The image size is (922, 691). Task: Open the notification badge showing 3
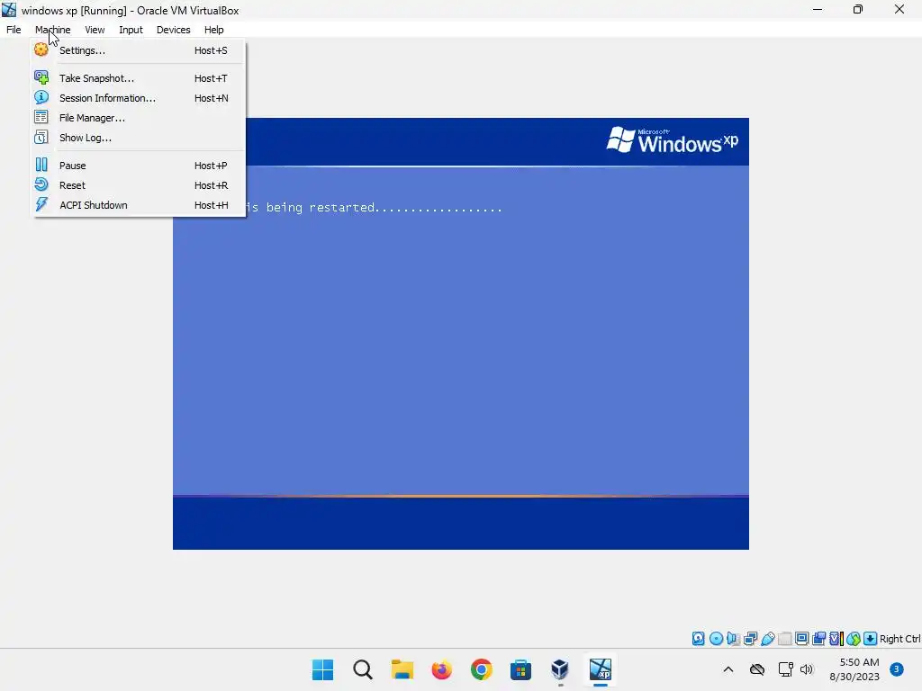point(897,669)
